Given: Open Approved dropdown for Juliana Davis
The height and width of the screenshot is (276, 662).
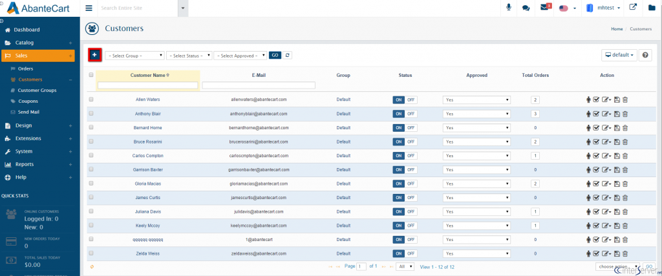Looking at the screenshot, I should pos(476,211).
